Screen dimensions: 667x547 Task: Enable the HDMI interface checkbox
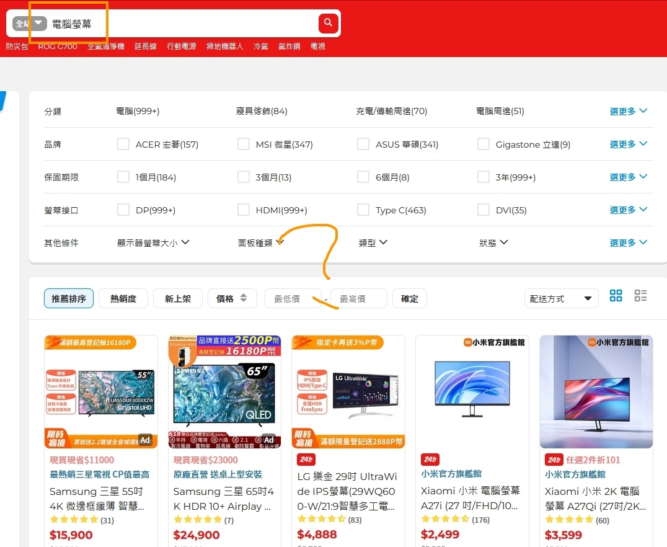(244, 210)
